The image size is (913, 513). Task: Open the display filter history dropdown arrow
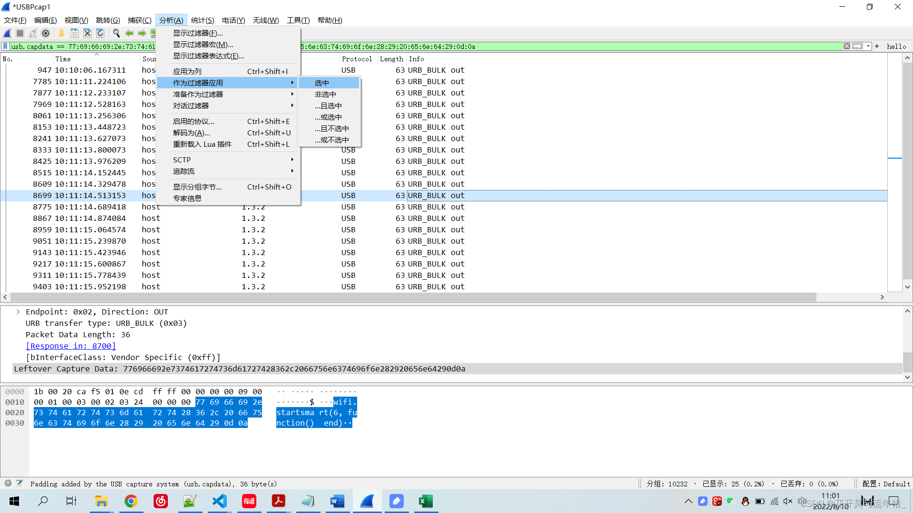869,47
